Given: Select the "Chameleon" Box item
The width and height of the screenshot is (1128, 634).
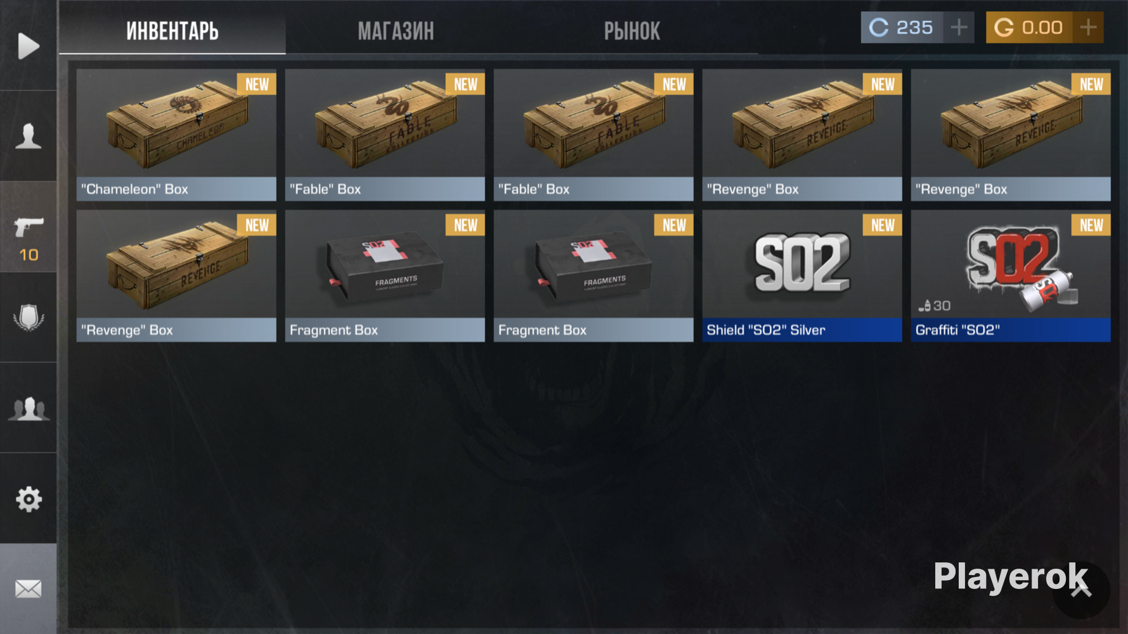Looking at the screenshot, I should 176,135.
